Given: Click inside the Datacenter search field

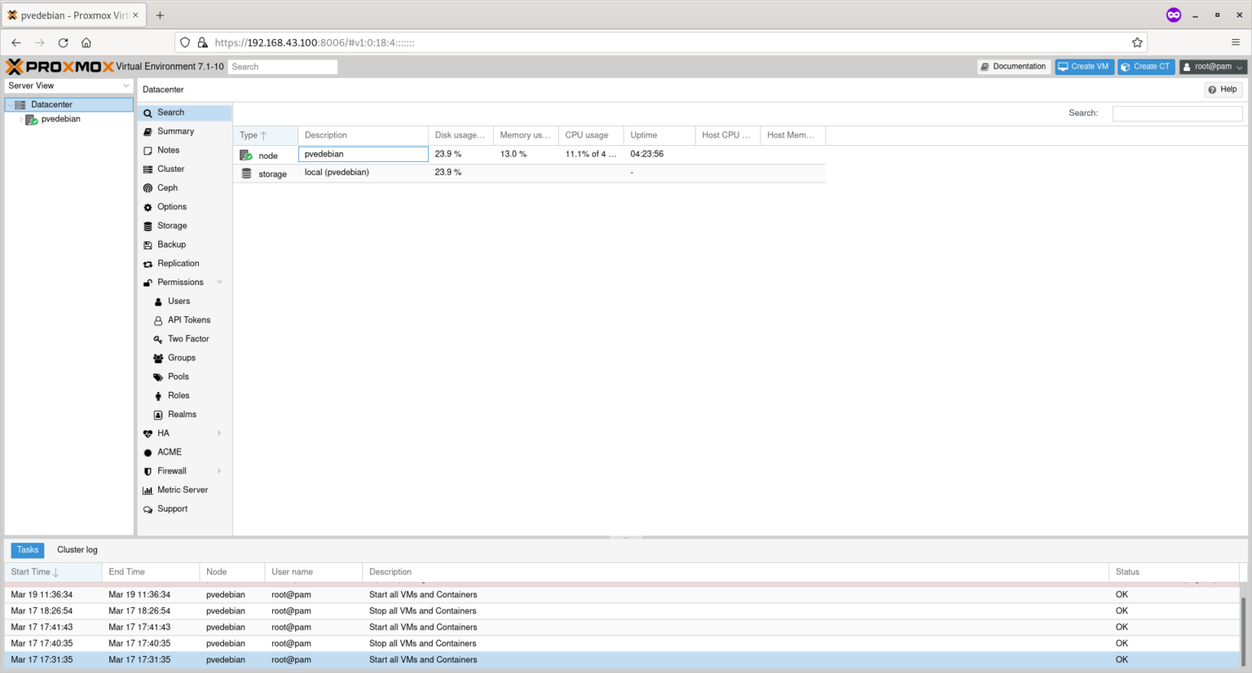Looking at the screenshot, I should 1176,113.
